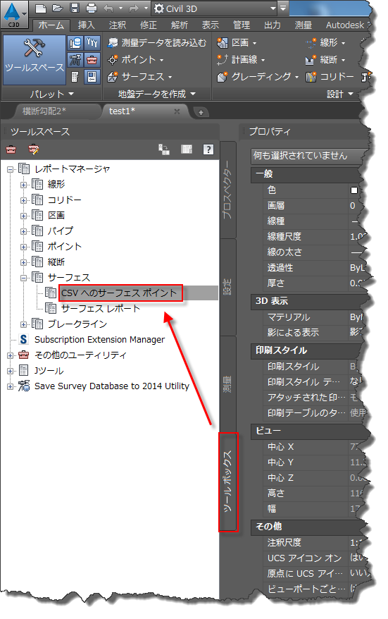The width and height of the screenshot is (388, 619).
Task: Click 測量データを読み込む button
Action: click(157, 42)
